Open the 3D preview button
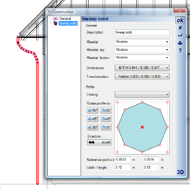Screen dimensions: 190x190 [x=180, y=172]
